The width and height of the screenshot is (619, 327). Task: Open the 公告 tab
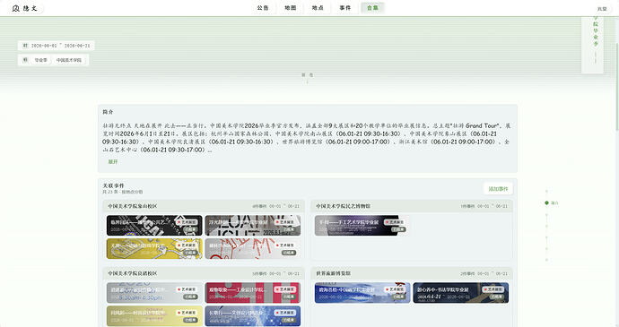coord(263,8)
